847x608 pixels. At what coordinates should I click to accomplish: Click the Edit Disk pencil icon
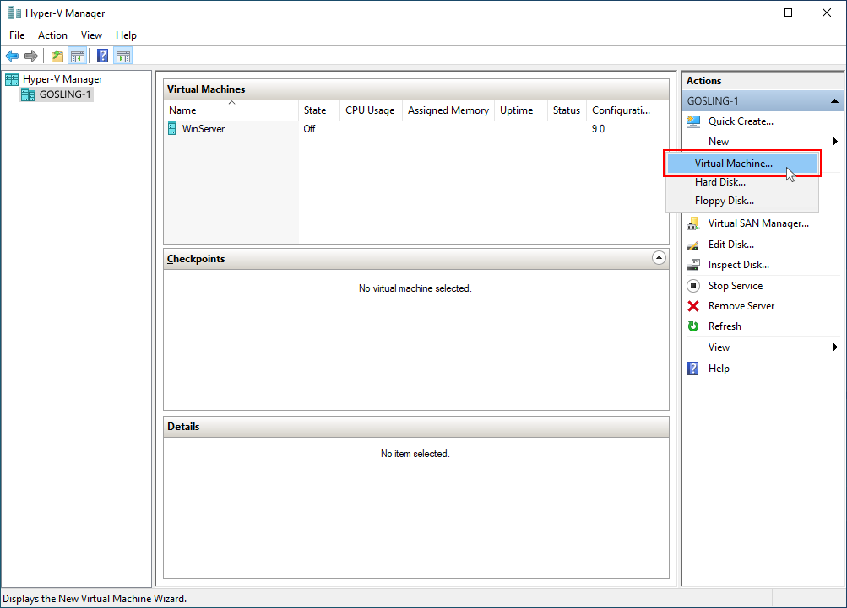coord(693,245)
